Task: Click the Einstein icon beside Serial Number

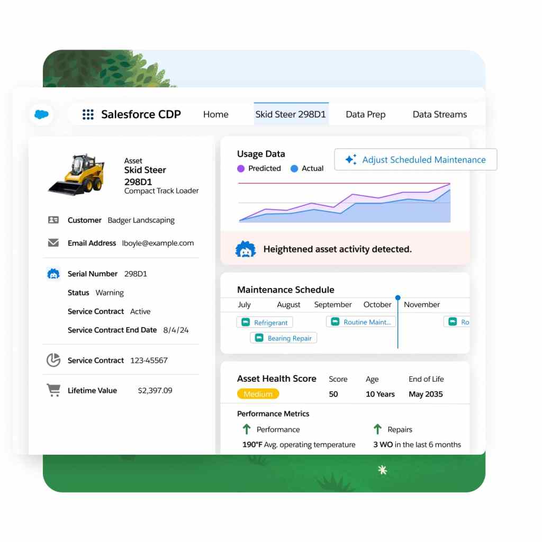Action: click(x=53, y=274)
